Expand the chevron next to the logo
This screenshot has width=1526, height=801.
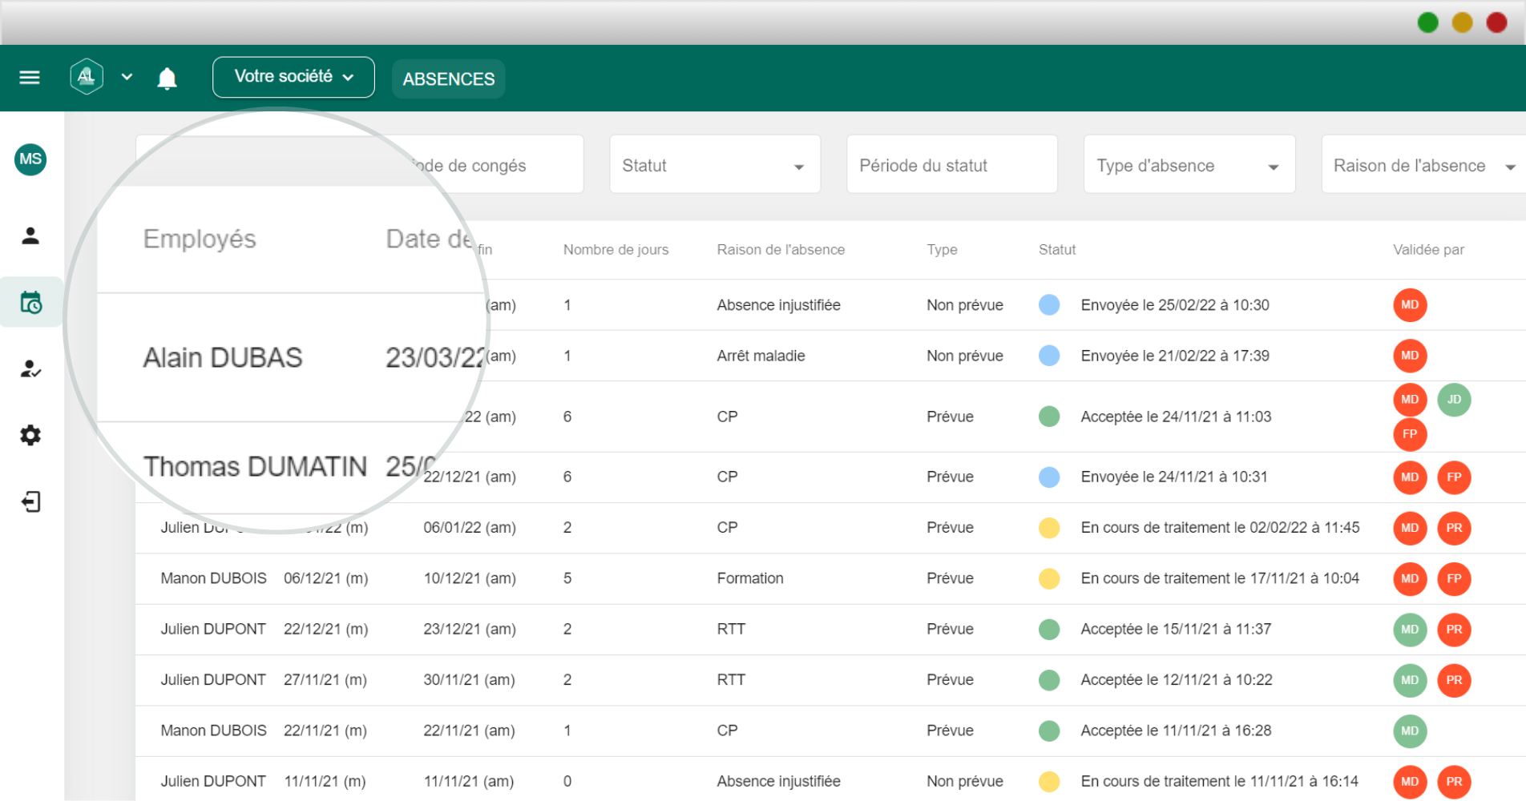tap(127, 77)
